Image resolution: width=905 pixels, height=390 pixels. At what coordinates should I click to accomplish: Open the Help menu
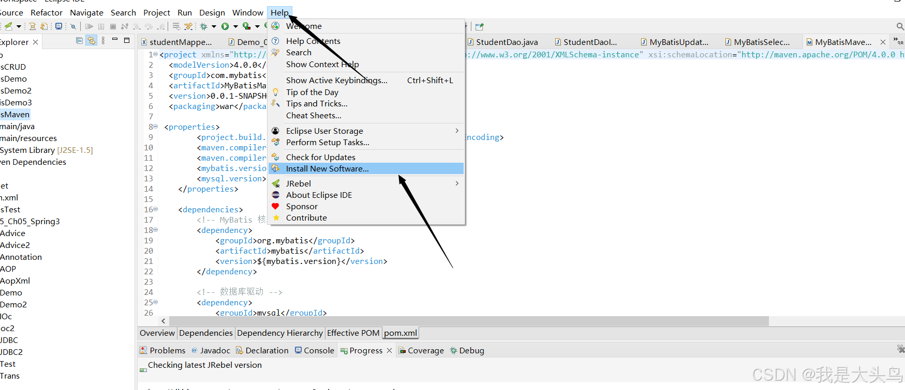pos(279,12)
